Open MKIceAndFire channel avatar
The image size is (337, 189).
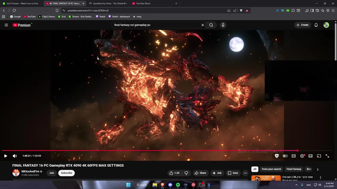(16, 173)
